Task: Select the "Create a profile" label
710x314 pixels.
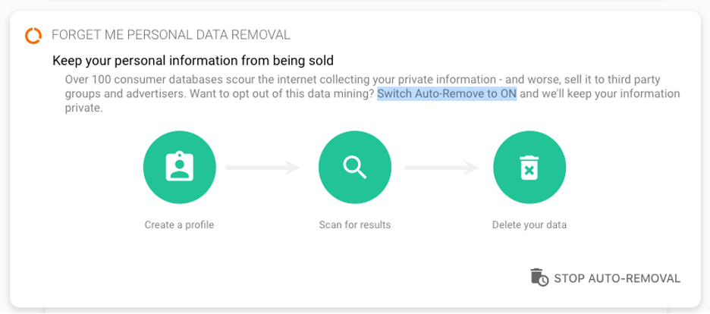Action: [179, 225]
